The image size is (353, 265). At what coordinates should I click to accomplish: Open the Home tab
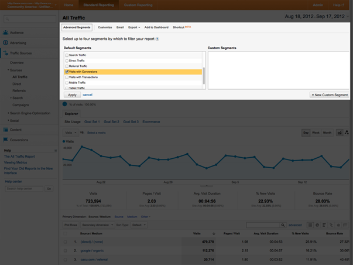click(x=68, y=5)
